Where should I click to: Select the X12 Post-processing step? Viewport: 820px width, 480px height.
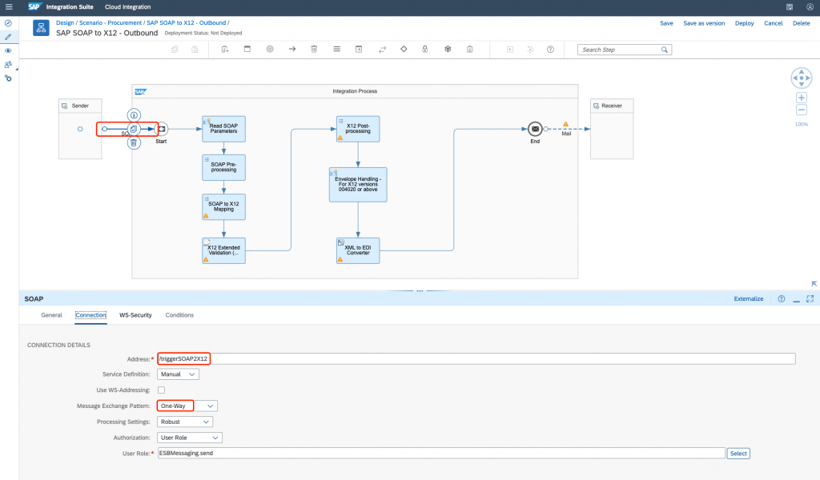pos(358,129)
